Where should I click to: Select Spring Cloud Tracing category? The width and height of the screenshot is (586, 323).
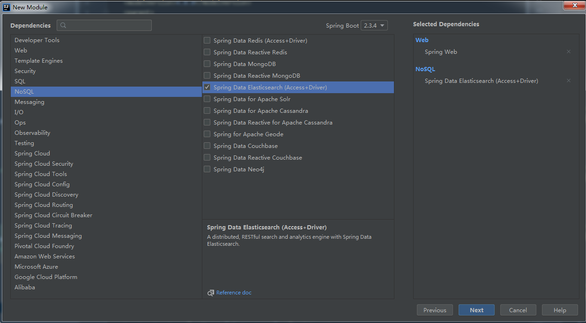point(106,226)
